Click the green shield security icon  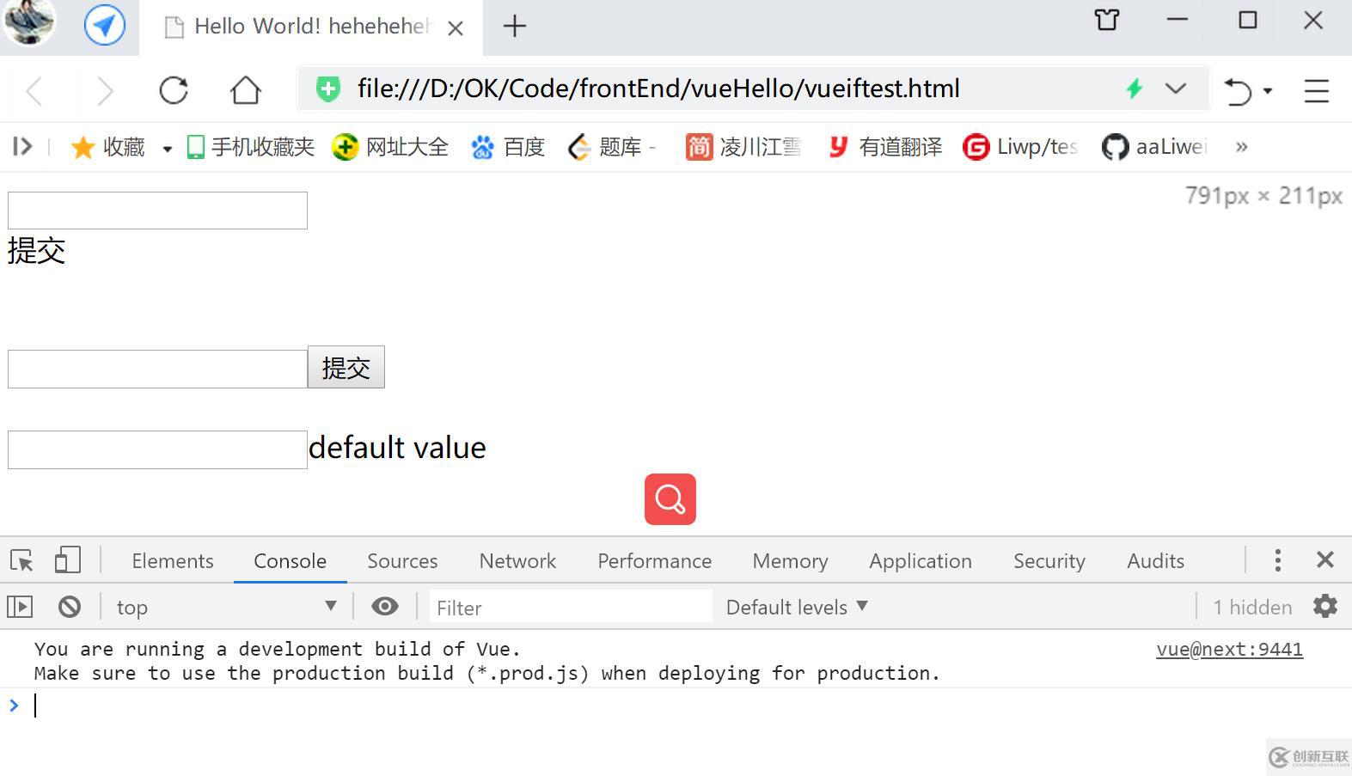pos(327,89)
